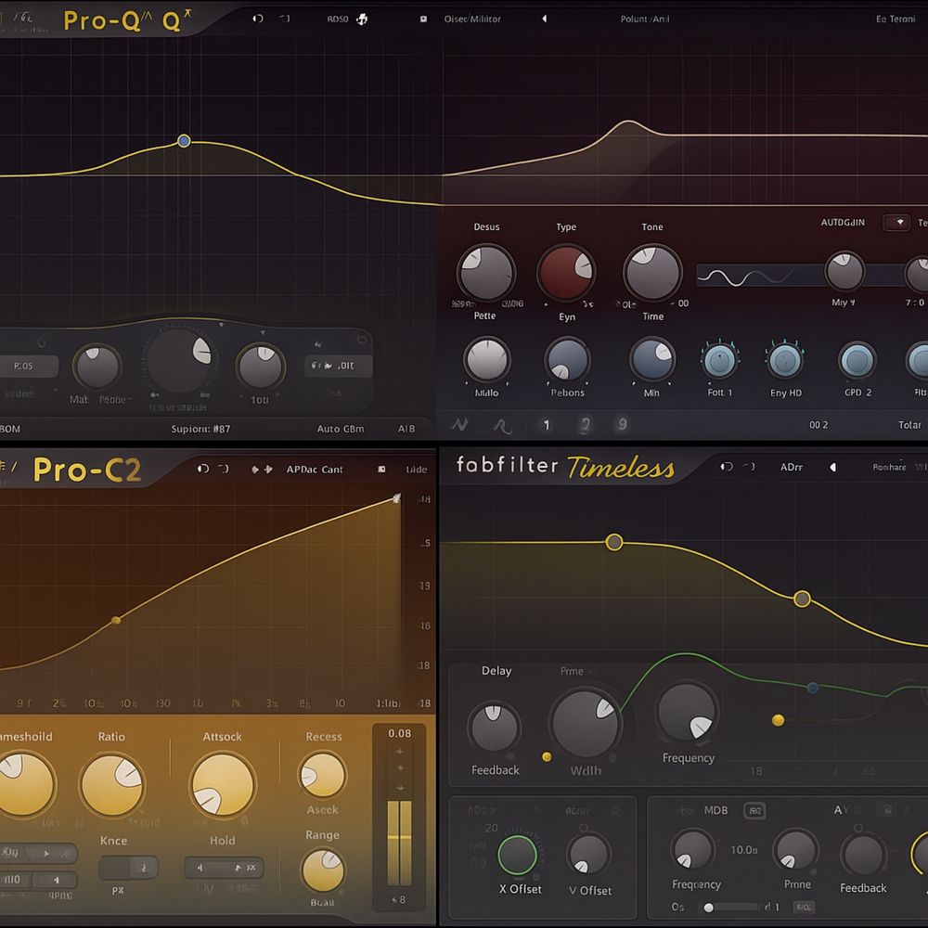Click the left arrow before the Polunt/Anl preset
This screenshot has height=928, width=928.
click(544, 19)
